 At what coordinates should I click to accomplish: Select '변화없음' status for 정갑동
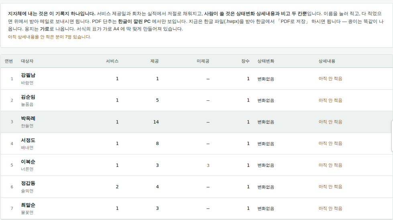point(266,187)
